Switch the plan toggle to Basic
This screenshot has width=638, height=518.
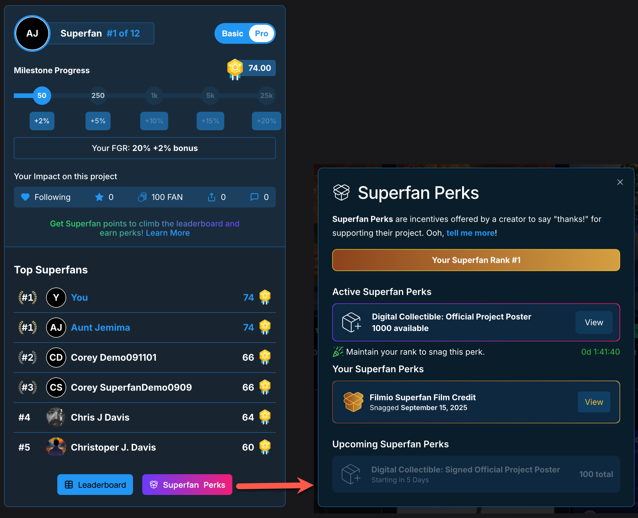[x=232, y=33]
